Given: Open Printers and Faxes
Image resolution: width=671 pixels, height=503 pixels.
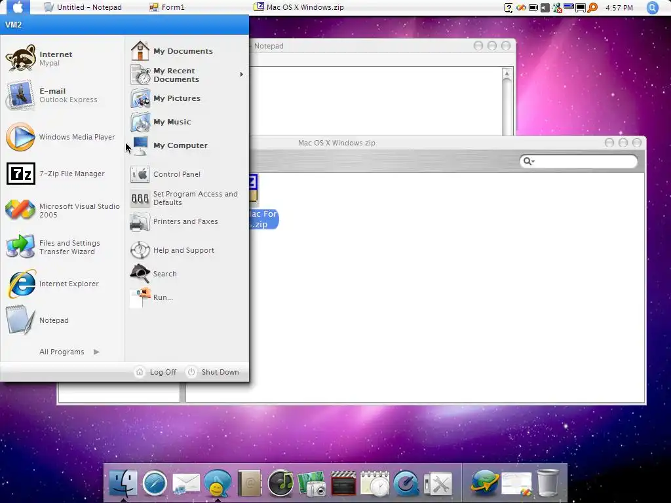Looking at the screenshot, I should [x=187, y=221].
